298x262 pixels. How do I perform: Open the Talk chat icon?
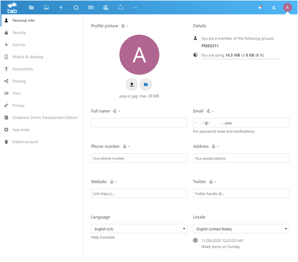(x=76, y=7)
